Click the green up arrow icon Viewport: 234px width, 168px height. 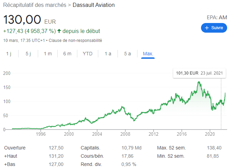click(x=59, y=31)
